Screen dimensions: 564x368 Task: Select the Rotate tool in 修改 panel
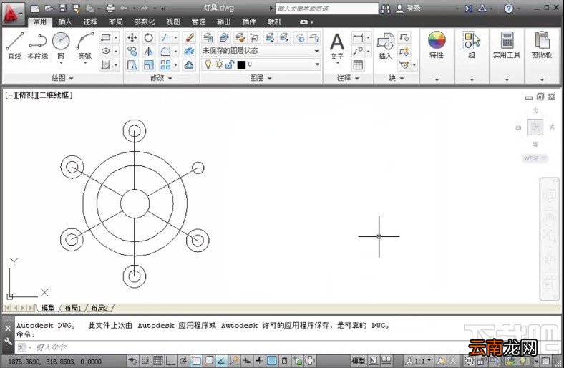[x=149, y=37]
